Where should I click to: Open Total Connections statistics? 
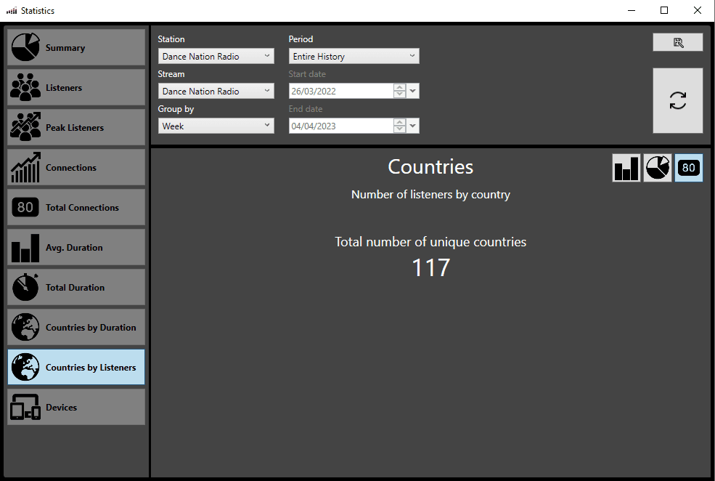(76, 207)
